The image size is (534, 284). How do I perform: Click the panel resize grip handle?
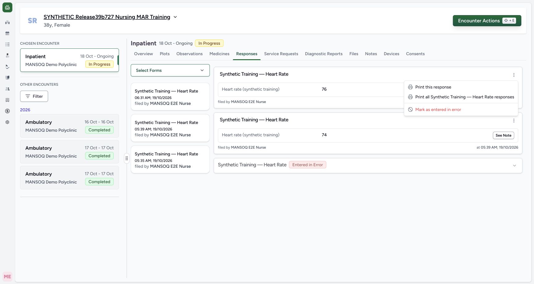[127, 158]
